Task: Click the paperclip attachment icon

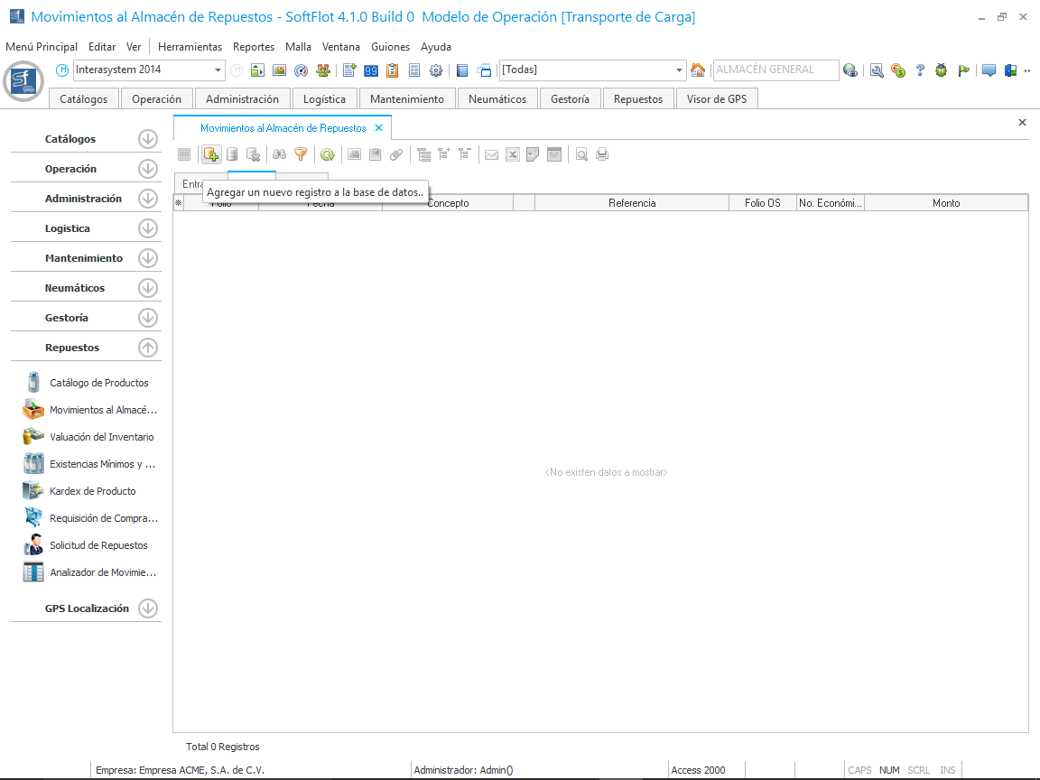Action: (396, 154)
